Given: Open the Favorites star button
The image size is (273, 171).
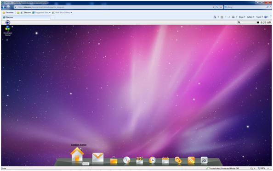Looking at the screenshot, I should (8, 12).
